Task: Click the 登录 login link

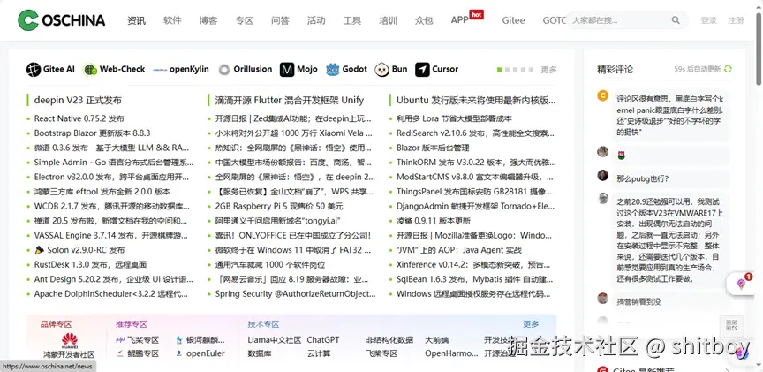Action: click(708, 20)
